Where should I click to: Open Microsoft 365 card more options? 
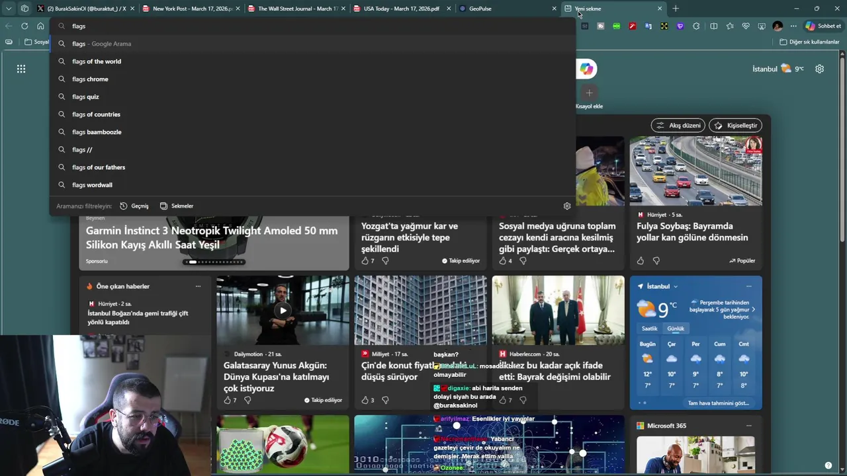pyautogui.click(x=748, y=426)
